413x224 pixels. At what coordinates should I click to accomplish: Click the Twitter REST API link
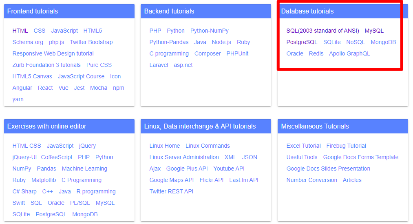pyautogui.click(x=171, y=192)
